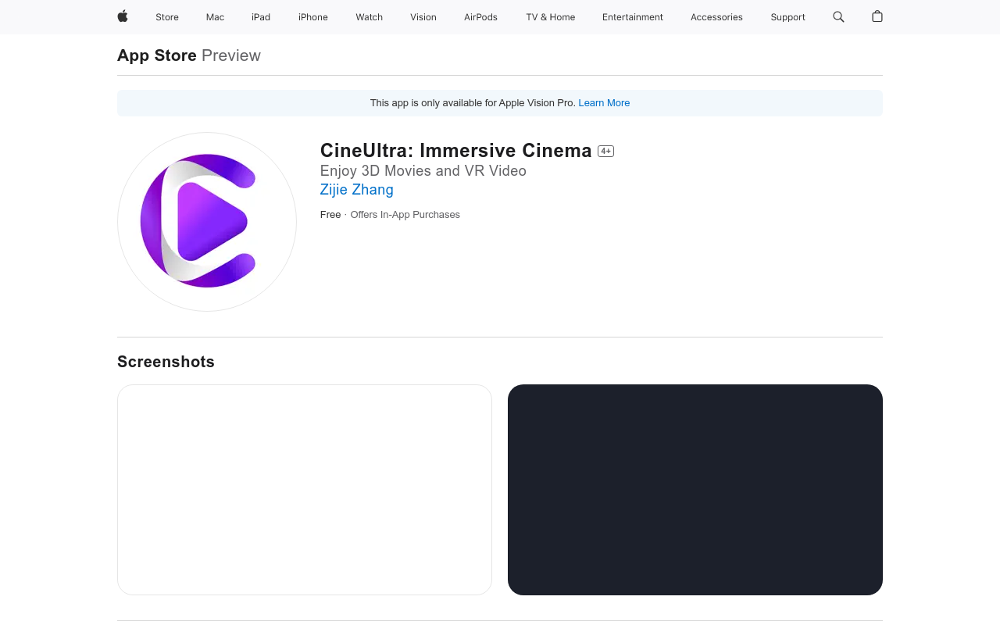Click the 'Preview' text beside App Store
1000x625 pixels.
click(x=231, y=55)
